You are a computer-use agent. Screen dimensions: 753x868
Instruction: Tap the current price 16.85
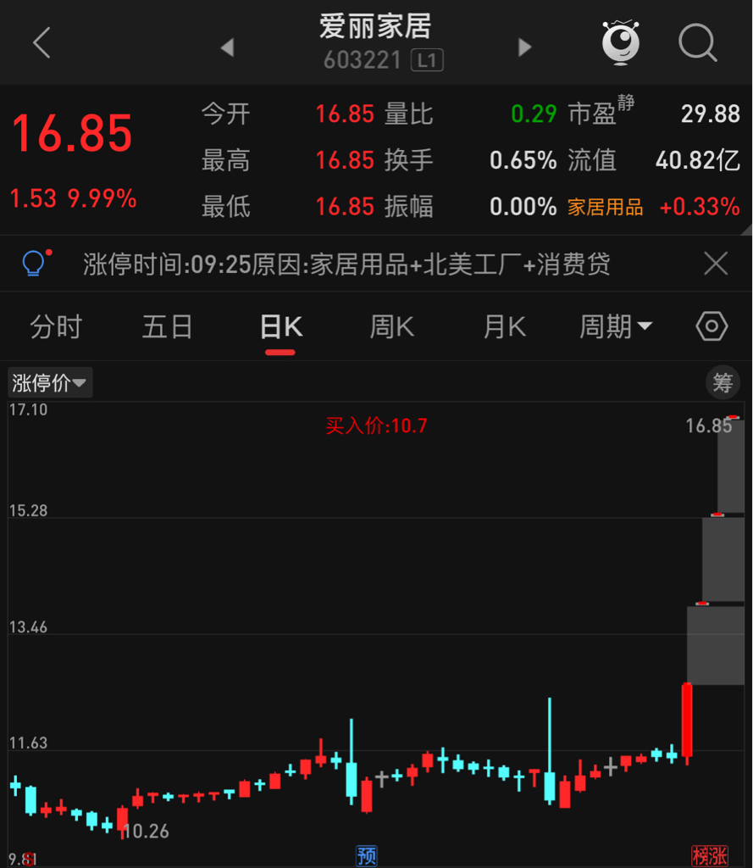(72, 133)
